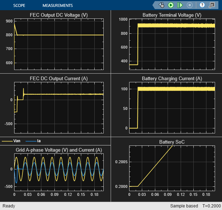Run the simulation with the green play button

(171, 5)
